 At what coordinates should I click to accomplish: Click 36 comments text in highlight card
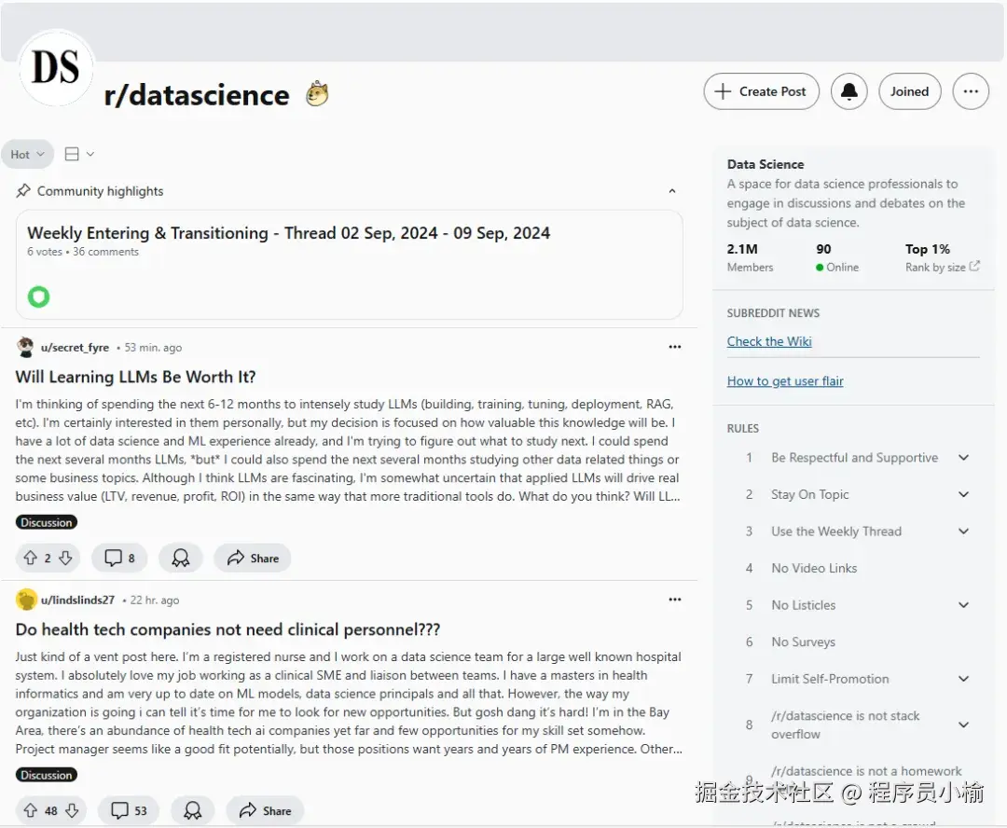coord(105,252)
